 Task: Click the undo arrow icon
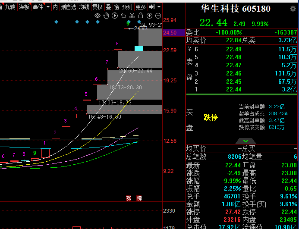point(123,16)
